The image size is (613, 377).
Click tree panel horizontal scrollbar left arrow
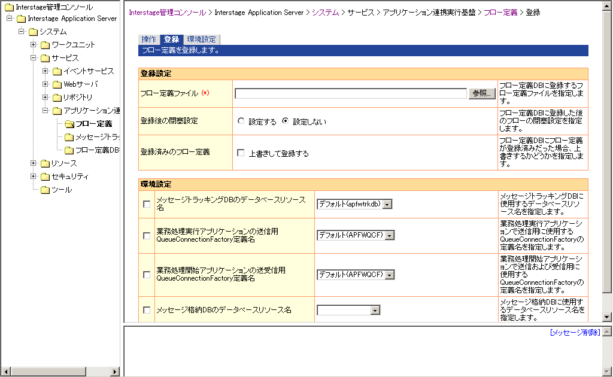[x=5, y=372]
